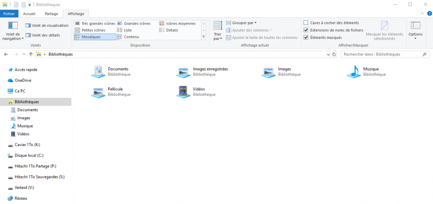The width and height of the screenshot is (433, 204).
Task: Select Musique under Bibliothèques in sidebar
Action: (x=25, y=126)
